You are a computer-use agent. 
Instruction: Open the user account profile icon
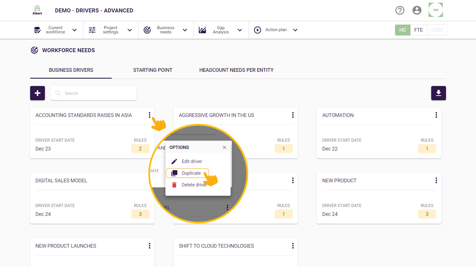[x=417, y=10]
